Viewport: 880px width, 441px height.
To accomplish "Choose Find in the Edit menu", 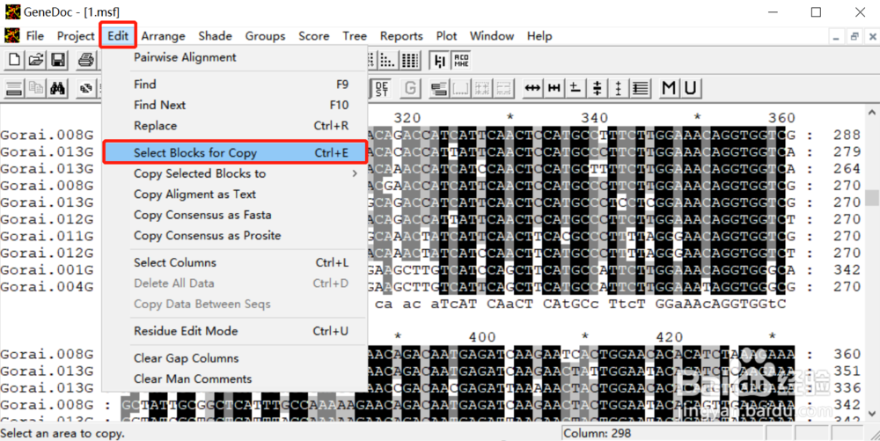I will pos(235,85).
